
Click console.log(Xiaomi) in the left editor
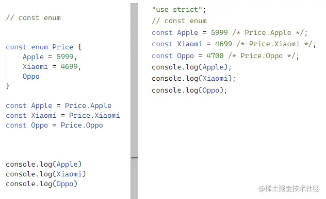click(x=46, y=174)
